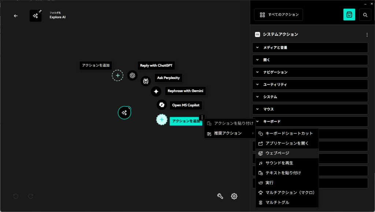Open the marketplace shopping bag icon
The height and width of the screenshot is (212, 375).
(x=349, y=15)
